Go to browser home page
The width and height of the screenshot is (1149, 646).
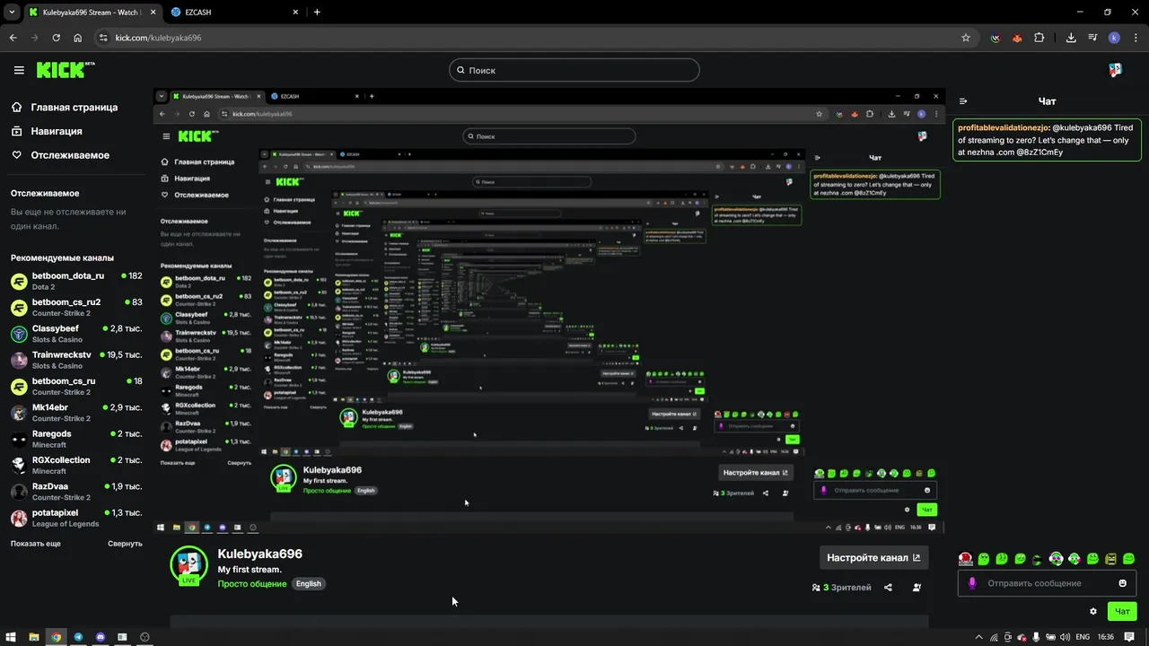coord(78,38)
